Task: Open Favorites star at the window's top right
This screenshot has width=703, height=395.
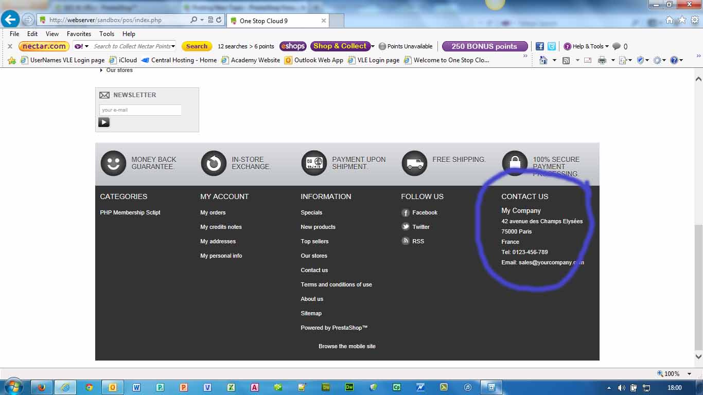Action: (x=682, y=20)
